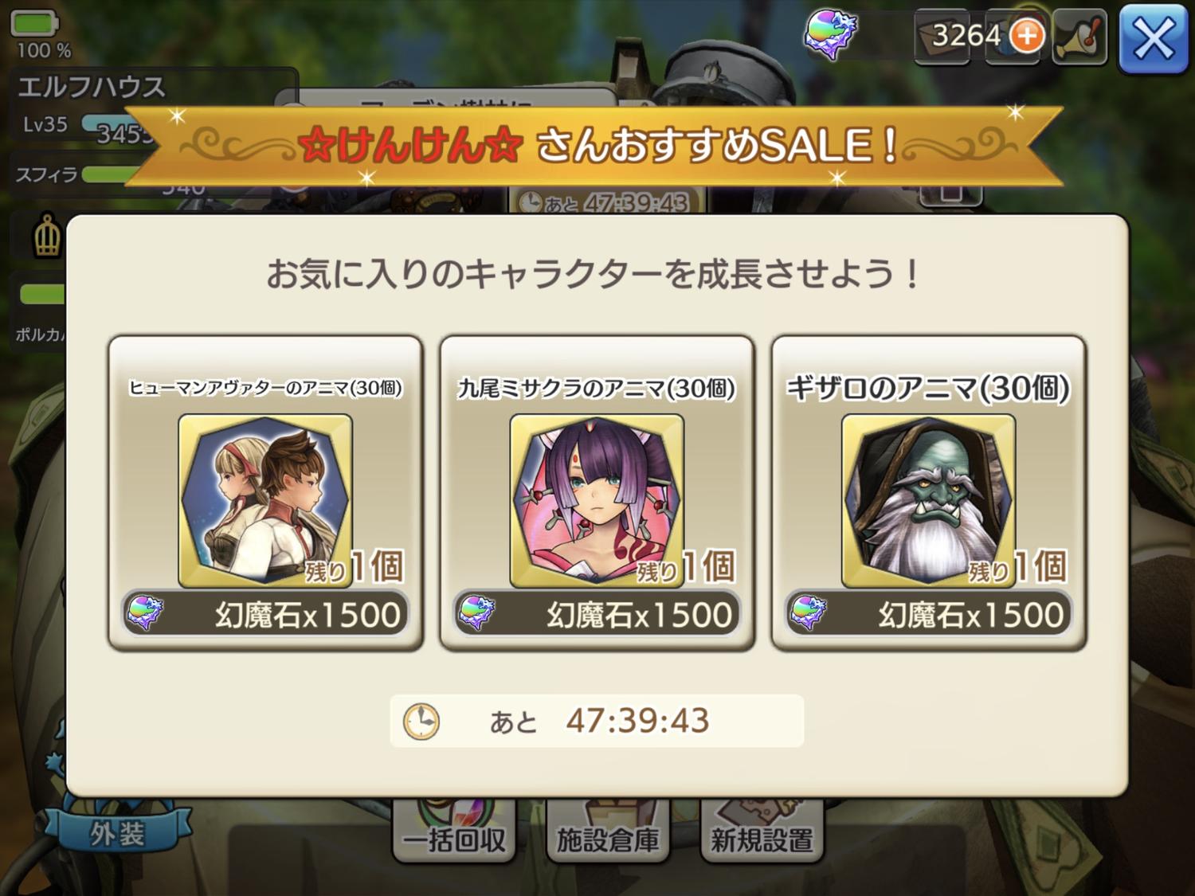
Task: Tap the 一括回収 collect-all button
Action: [455, 833]
